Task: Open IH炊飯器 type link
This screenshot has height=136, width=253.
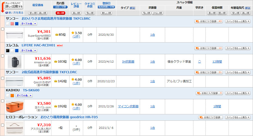Action: click(128, 62)
